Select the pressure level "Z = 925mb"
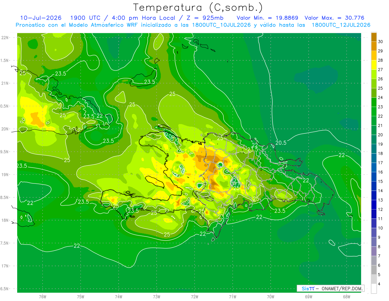Screen dimensions: 389x301 tap(206, 18)
